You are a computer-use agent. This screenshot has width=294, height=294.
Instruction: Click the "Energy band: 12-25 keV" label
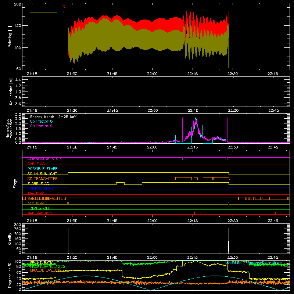coord(53,117)
